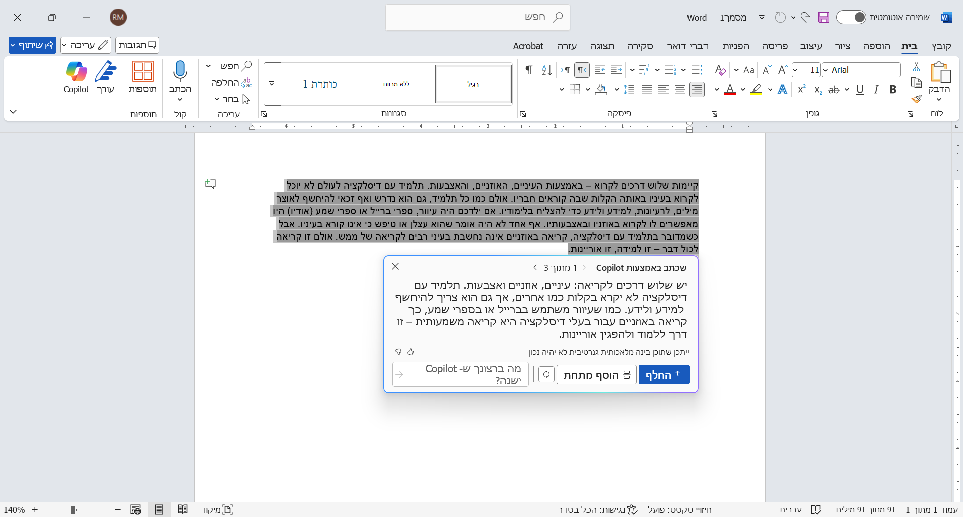Click the Format Painter brush icon
963x517 pixels.
916,99
